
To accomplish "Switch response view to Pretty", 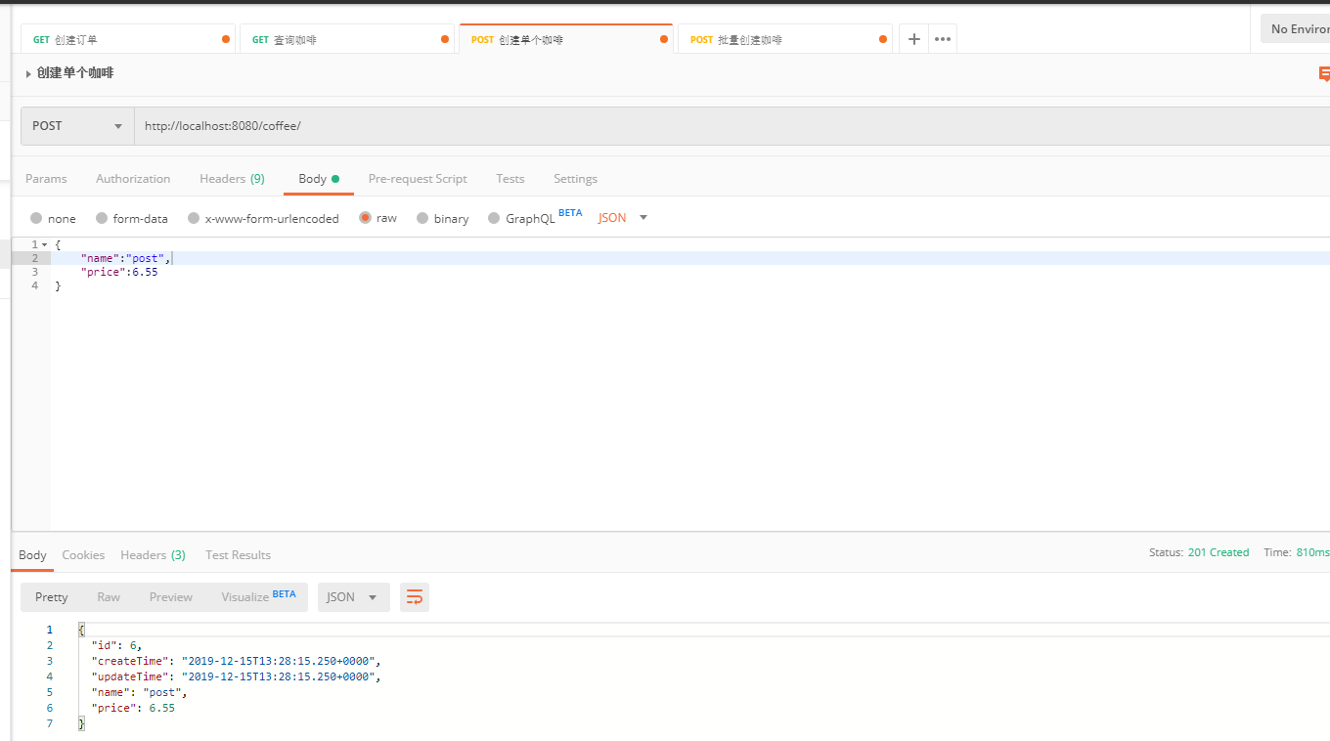I will 52,597.
